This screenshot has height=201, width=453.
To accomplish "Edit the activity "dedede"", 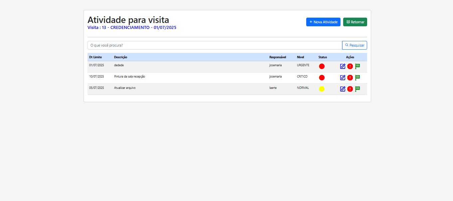I will pos(342,66).
